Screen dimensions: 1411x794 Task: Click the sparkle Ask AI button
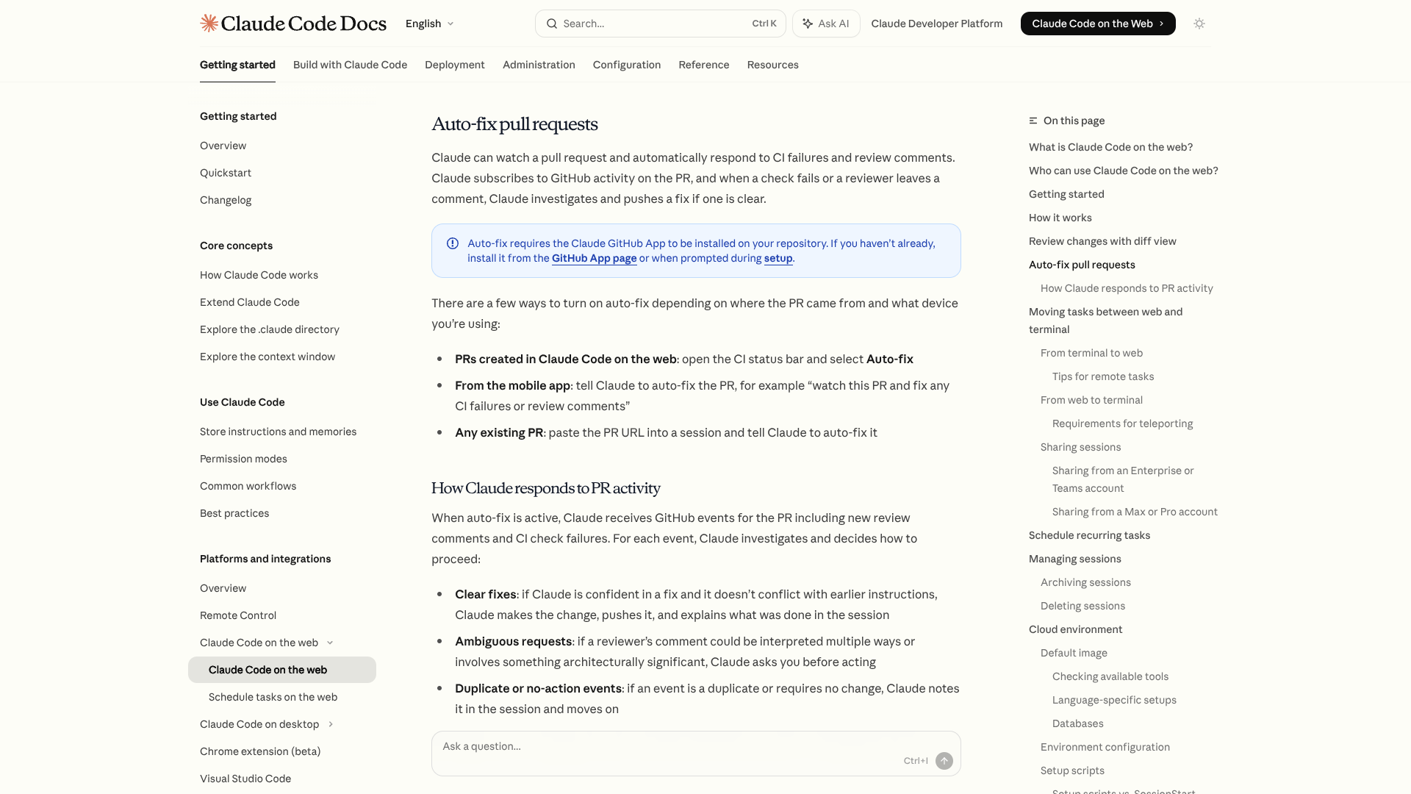tap(826, 24)
